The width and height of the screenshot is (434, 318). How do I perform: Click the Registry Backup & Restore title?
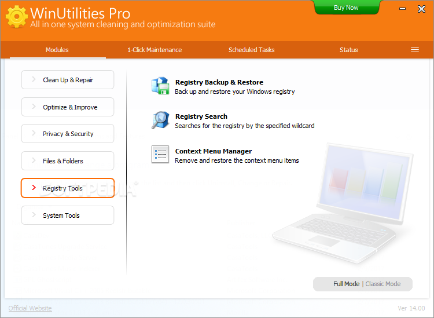coord(219,82)
